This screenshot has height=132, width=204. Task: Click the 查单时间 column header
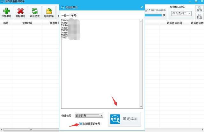pyautogui.click(x=27, y=23)
